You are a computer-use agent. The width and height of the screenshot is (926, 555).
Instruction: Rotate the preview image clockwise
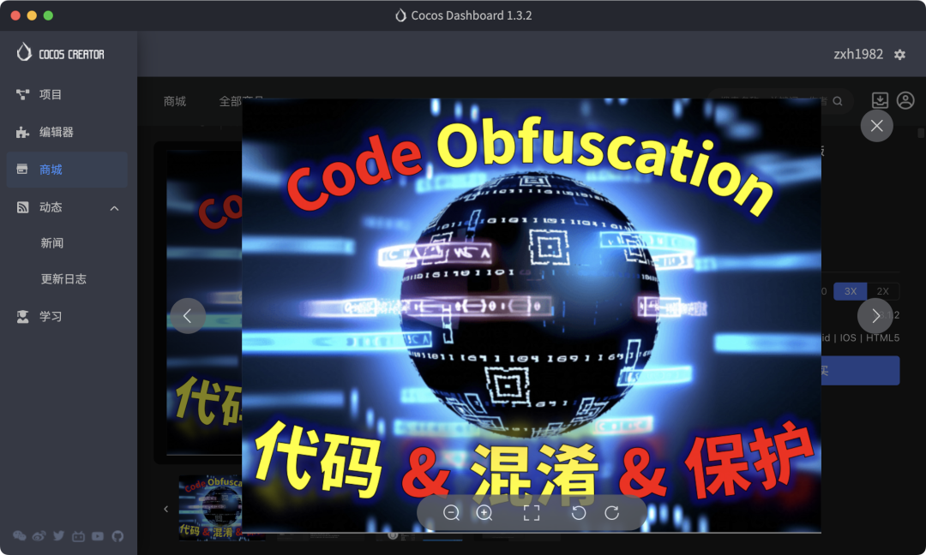[612, 512]
